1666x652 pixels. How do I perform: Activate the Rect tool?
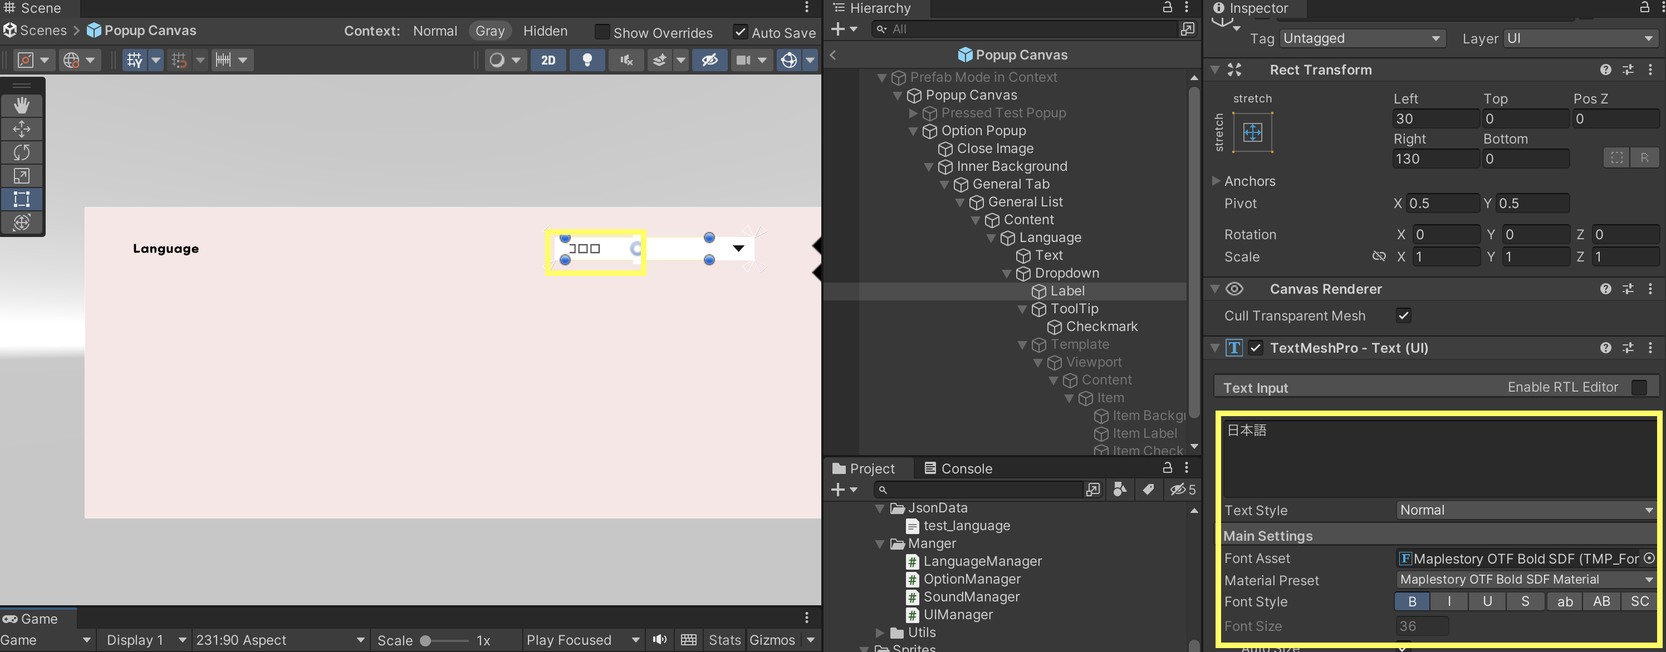[x=21, y=199]
